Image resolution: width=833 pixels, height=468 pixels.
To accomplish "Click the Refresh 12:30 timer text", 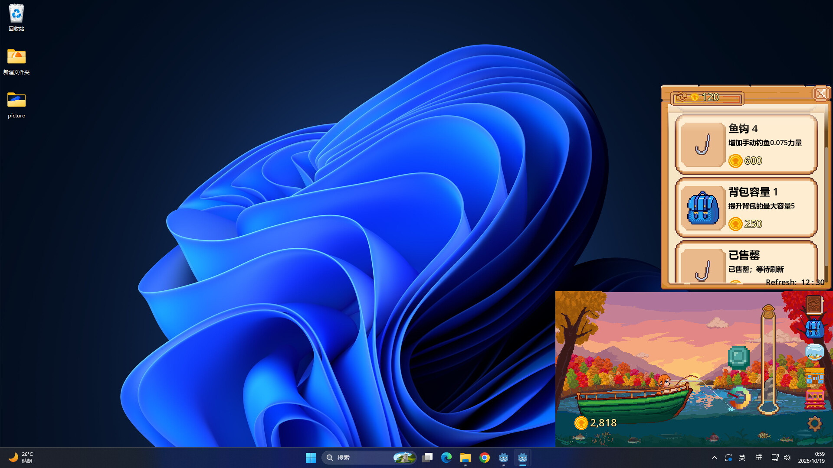I will (x=795, y=282).
